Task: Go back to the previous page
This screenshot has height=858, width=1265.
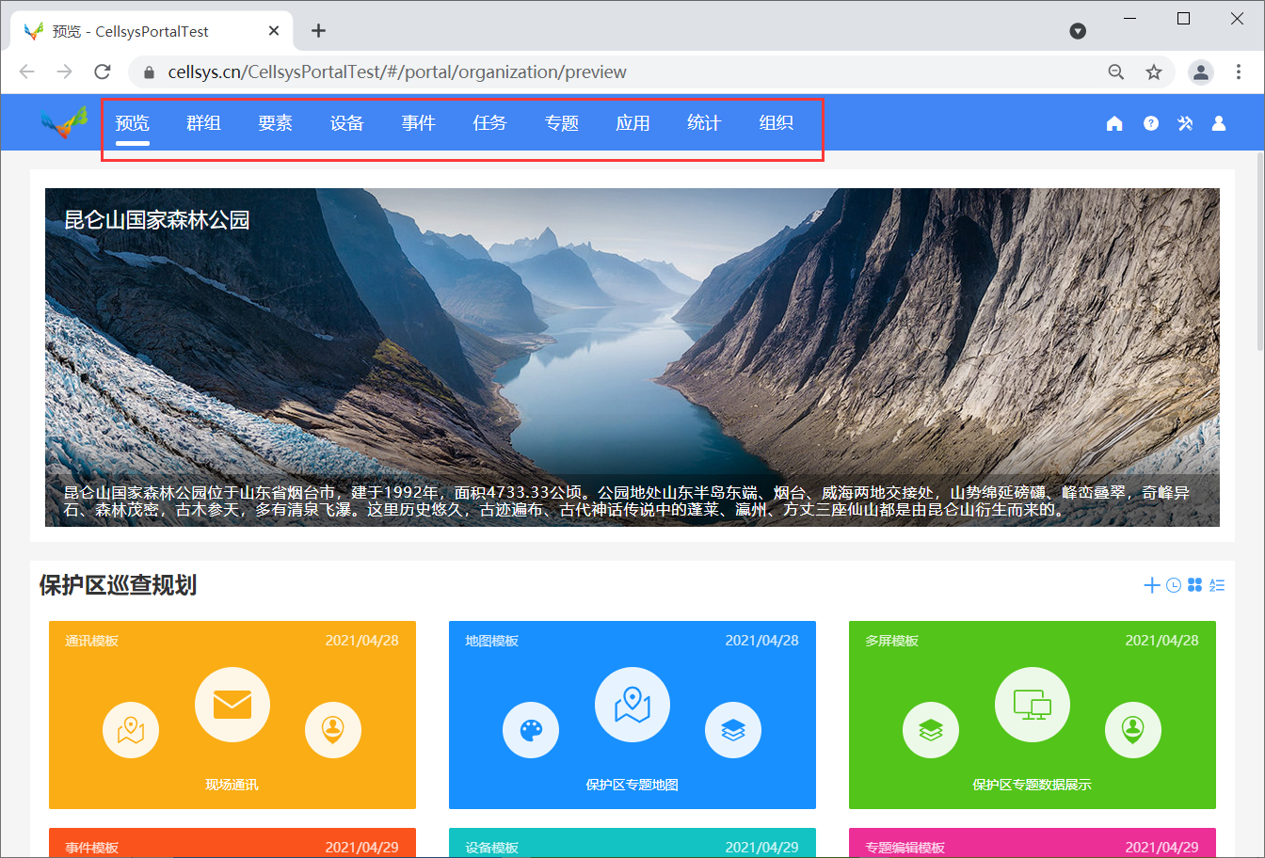Action: pos(26,72)
